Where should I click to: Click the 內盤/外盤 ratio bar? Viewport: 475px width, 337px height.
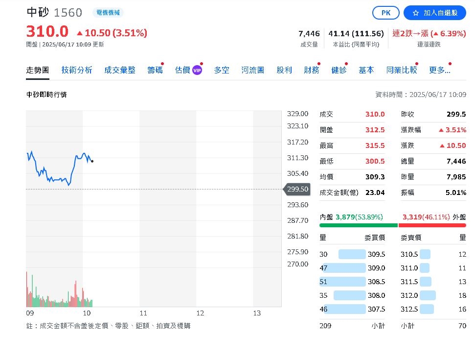[x=391, y=225]
